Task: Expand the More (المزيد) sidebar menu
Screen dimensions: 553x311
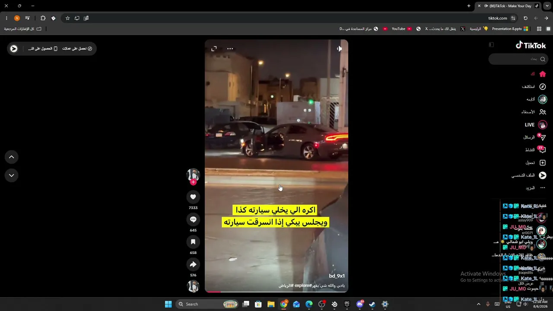Action: pos(536,188)
